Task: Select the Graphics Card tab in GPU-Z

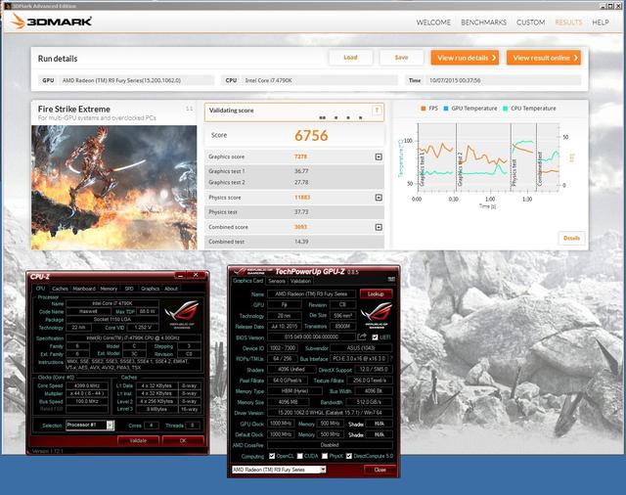Action: point(247,281)
